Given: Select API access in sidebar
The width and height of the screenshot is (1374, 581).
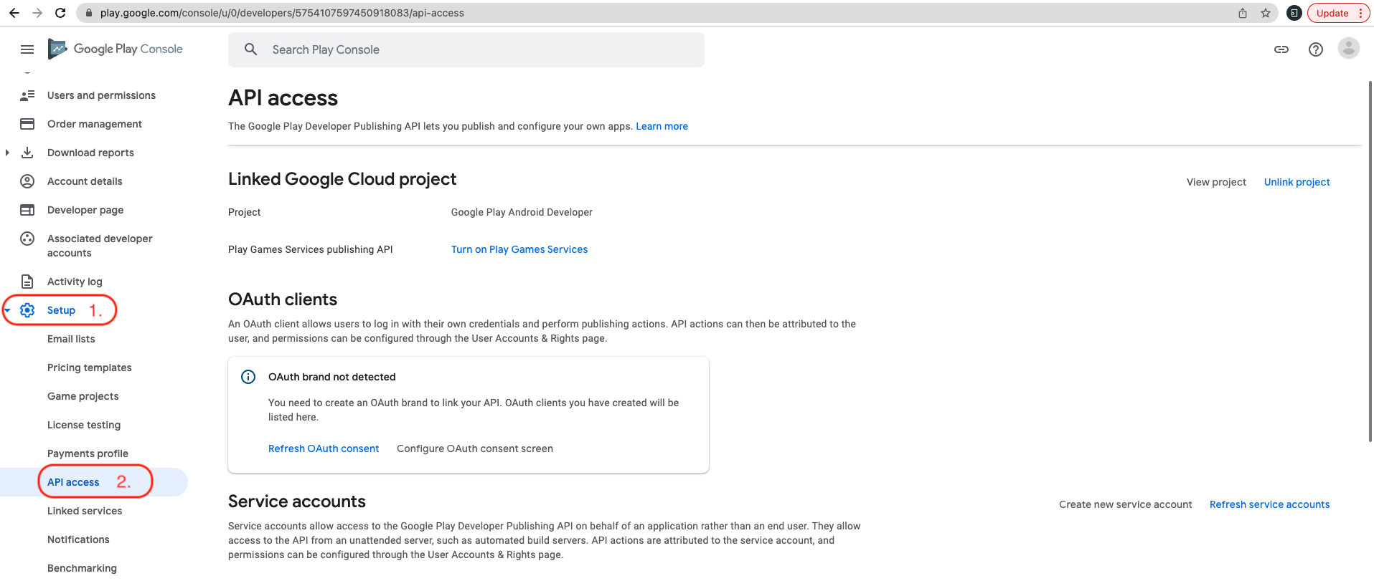Looking at the screenshot, I should pos(73,482).
